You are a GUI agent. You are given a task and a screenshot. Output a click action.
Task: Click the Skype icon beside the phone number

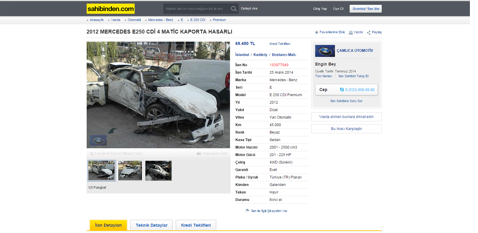pyautogui.click(x=342, y=90)
